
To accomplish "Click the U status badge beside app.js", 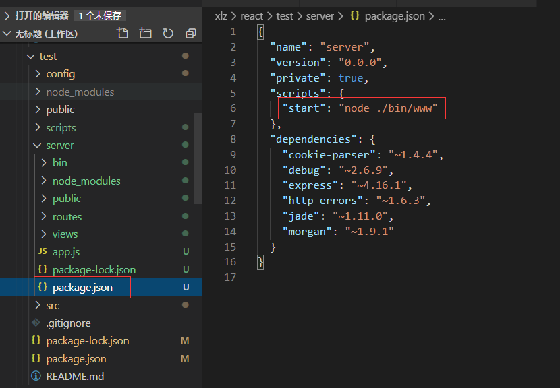I will coord(186,251).
